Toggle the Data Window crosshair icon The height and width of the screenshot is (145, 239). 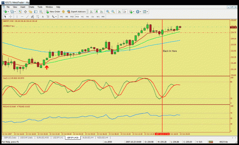coord(25,12)
